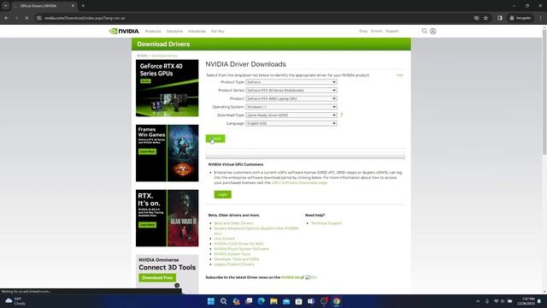Click the NVIDIA logo

pos(124,31)
